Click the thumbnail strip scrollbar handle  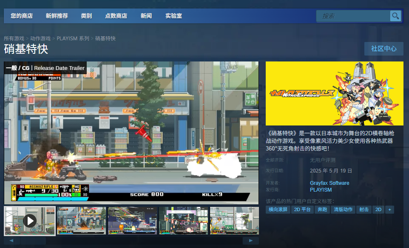tap(33, 241)
